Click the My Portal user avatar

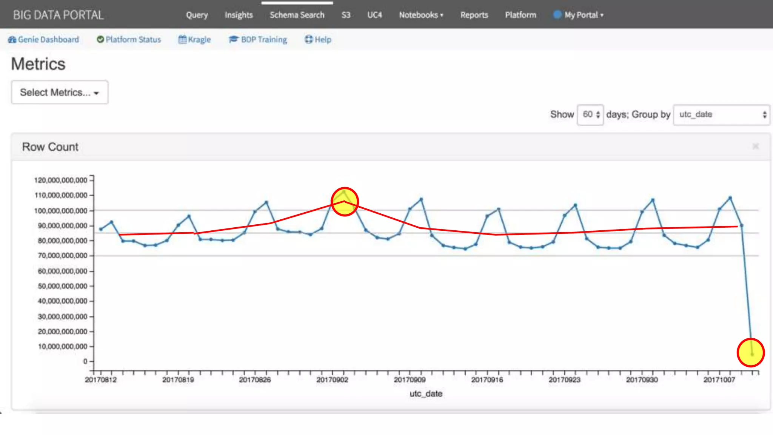(557, 15)
